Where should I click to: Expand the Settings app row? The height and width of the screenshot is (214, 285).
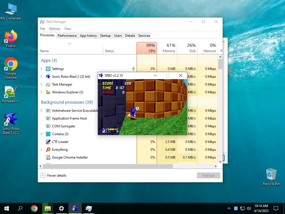point(41,69)
